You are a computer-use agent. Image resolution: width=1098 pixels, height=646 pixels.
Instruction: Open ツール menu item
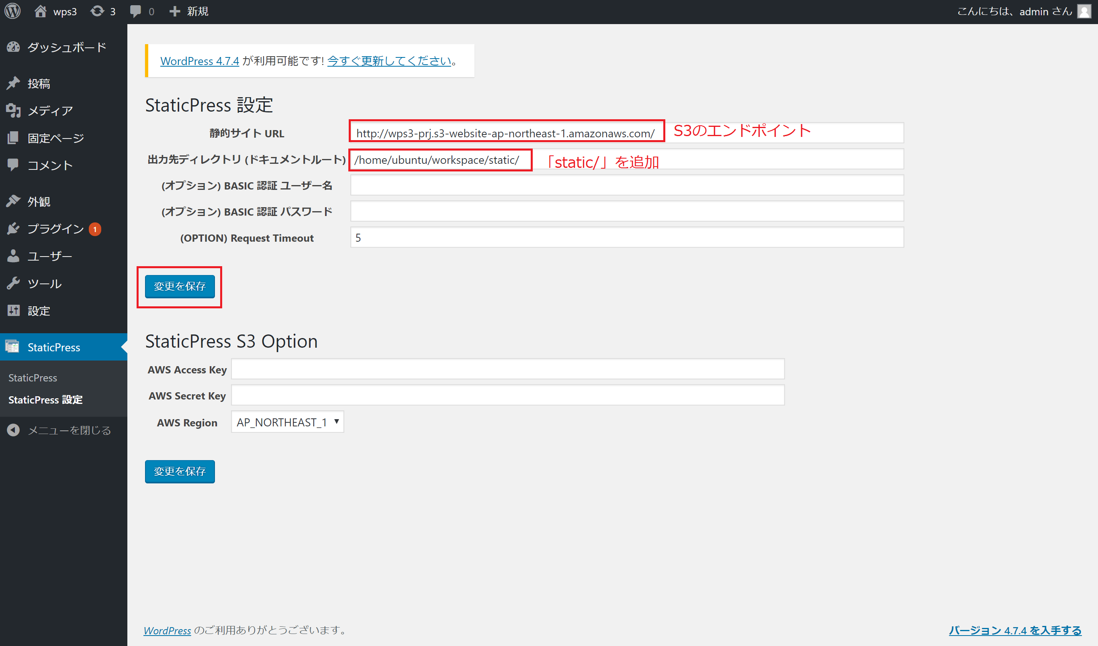point(63,283)
